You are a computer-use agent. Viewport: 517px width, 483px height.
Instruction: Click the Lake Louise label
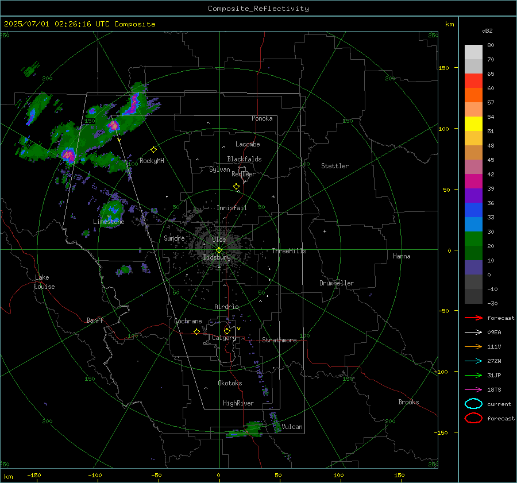pyautogui.click(x=44, y=282)
